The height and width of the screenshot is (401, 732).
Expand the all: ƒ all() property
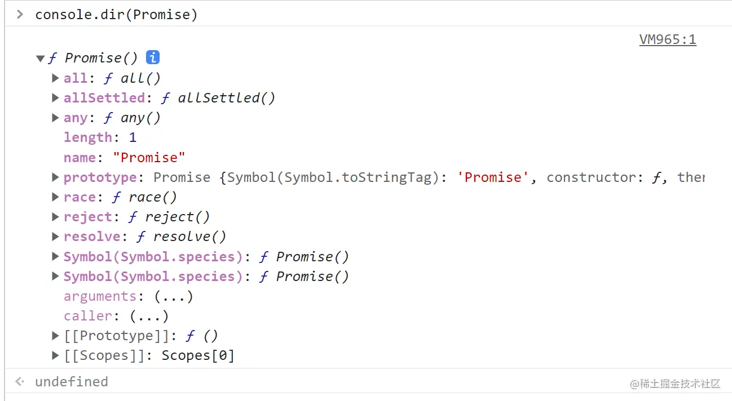click(55, 78)
